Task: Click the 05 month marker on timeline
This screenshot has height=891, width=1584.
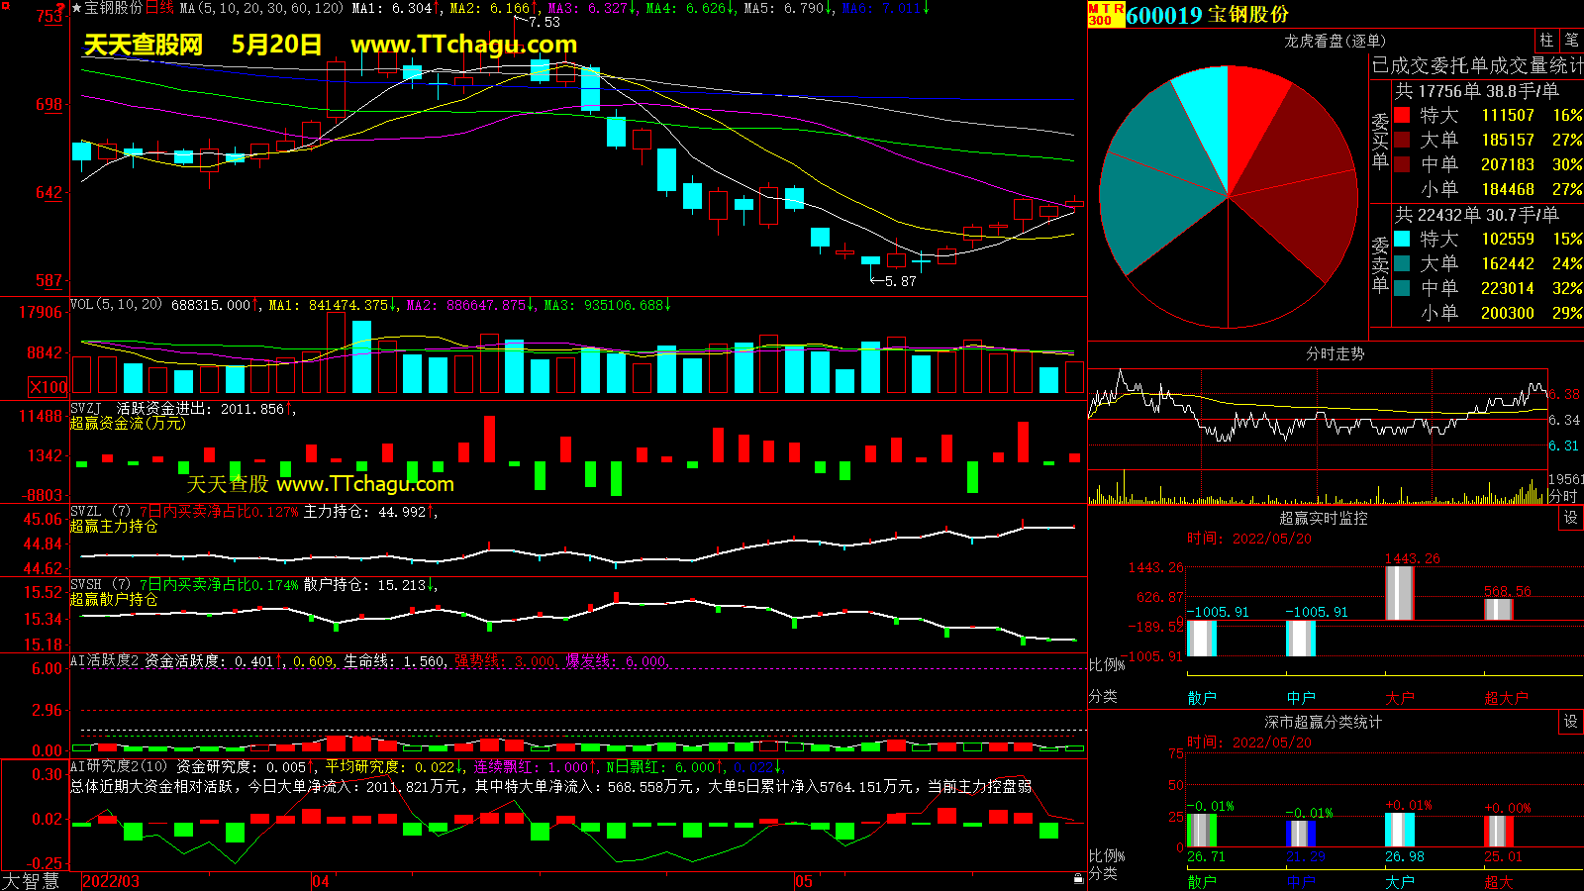Action: (803, 881)
